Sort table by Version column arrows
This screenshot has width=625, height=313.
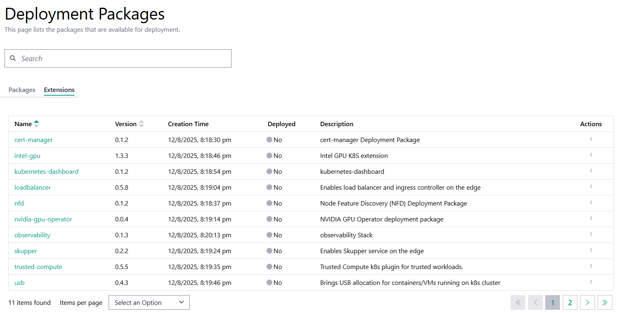[x=141, y=124]
